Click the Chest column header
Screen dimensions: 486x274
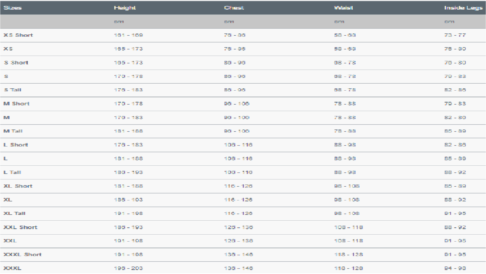click(x=234, y=8)
